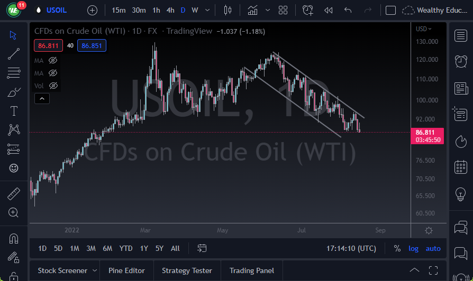
Task: Select the 4h timeframe button
Action: pos(170,10)
